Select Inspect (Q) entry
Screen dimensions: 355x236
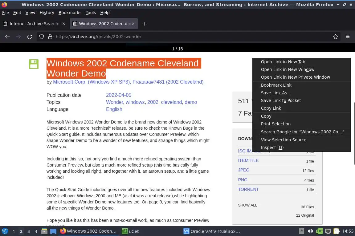tap(301, 147)
